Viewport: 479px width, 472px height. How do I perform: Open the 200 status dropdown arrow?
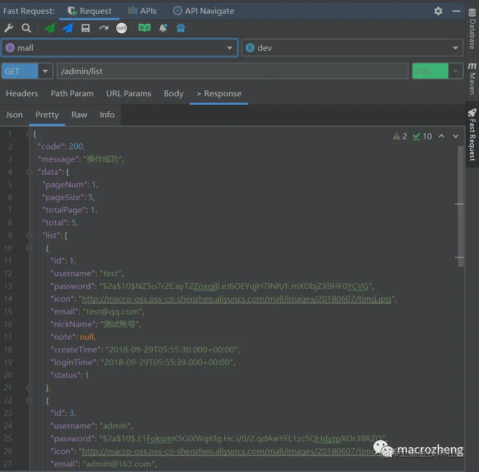tap(456, 71)
